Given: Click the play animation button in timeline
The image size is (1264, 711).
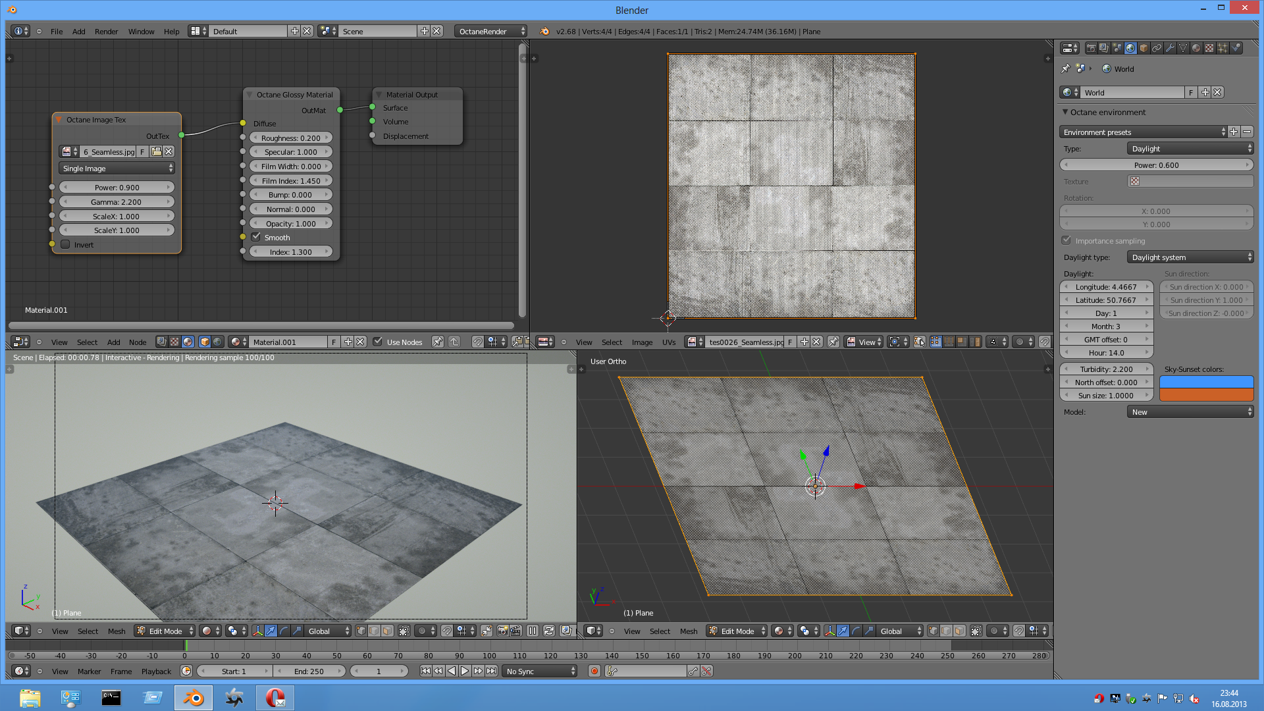Looking at the screenshot, I should (465, 671).
